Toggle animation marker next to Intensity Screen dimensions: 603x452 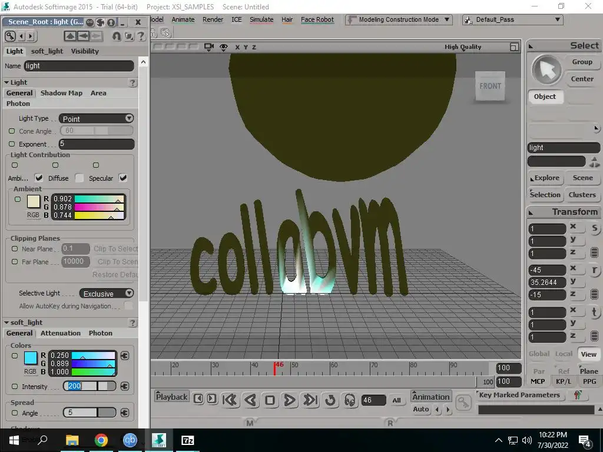pyautogui.click(x=15, y=386)
